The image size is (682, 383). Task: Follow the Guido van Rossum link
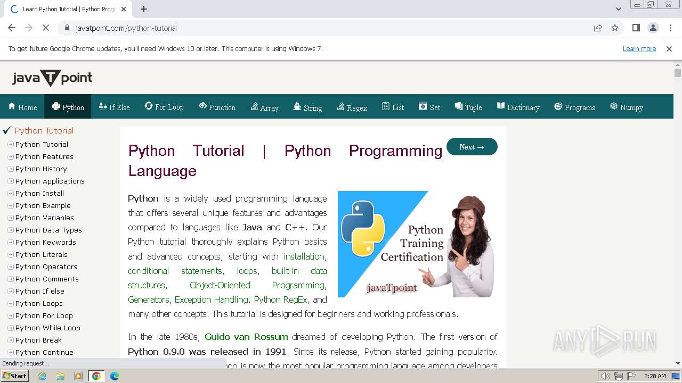246,337
